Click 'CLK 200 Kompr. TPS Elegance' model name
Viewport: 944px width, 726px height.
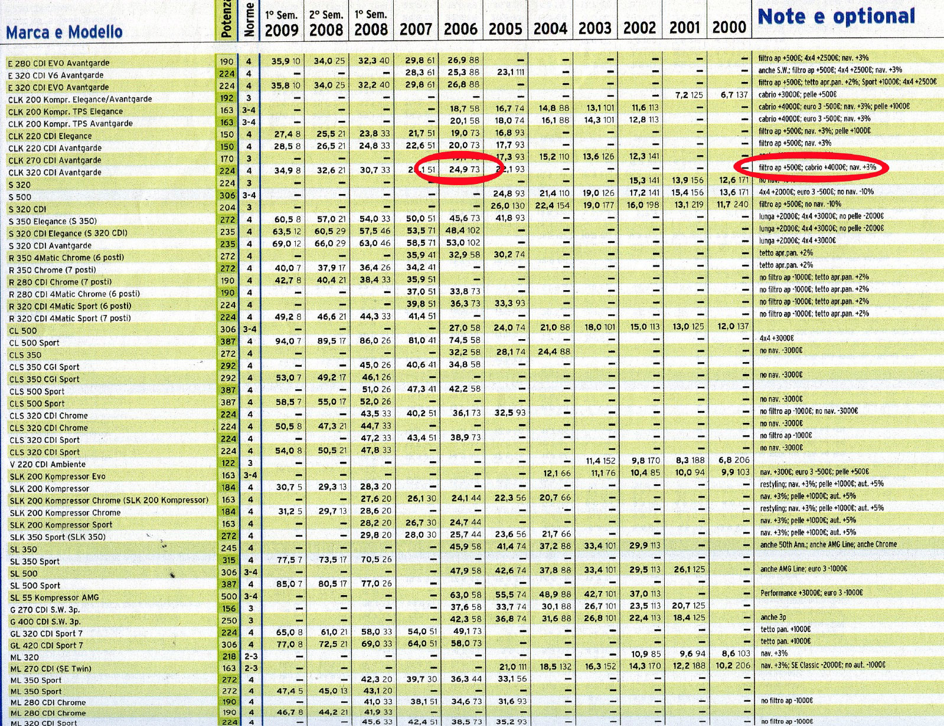[x=66, y=111]
